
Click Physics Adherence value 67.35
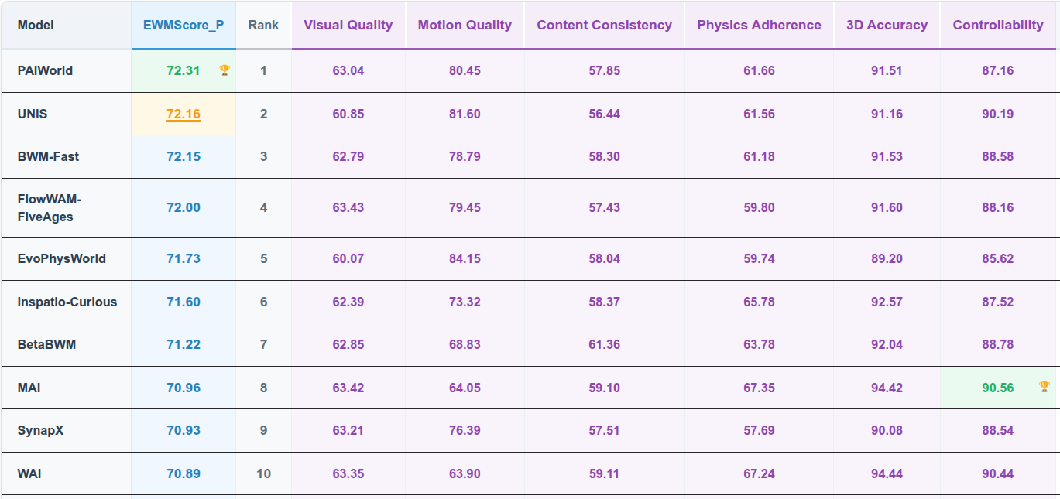point(759,388)
